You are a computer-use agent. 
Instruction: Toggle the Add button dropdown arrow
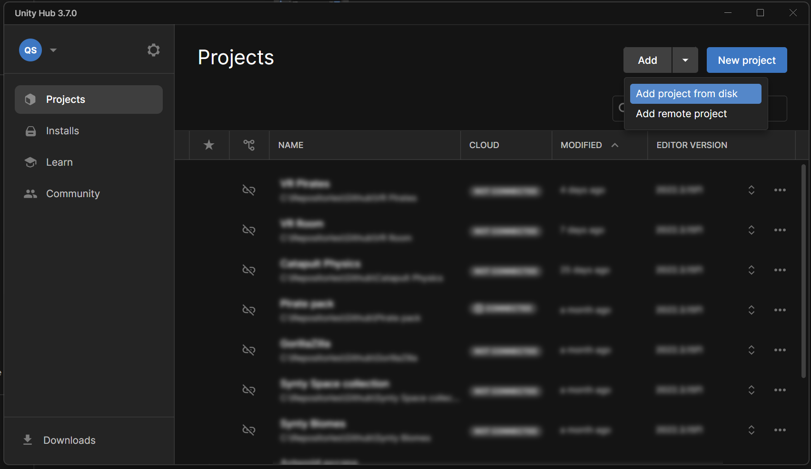pos(685,60)
